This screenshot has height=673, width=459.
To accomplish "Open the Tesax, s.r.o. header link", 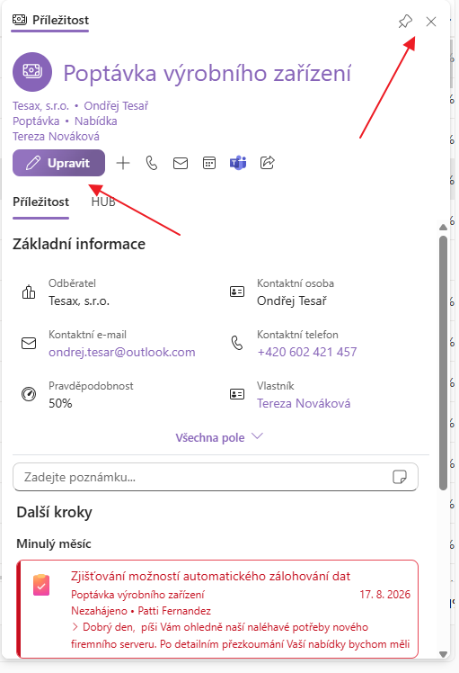I will click(x=40, y=105).
